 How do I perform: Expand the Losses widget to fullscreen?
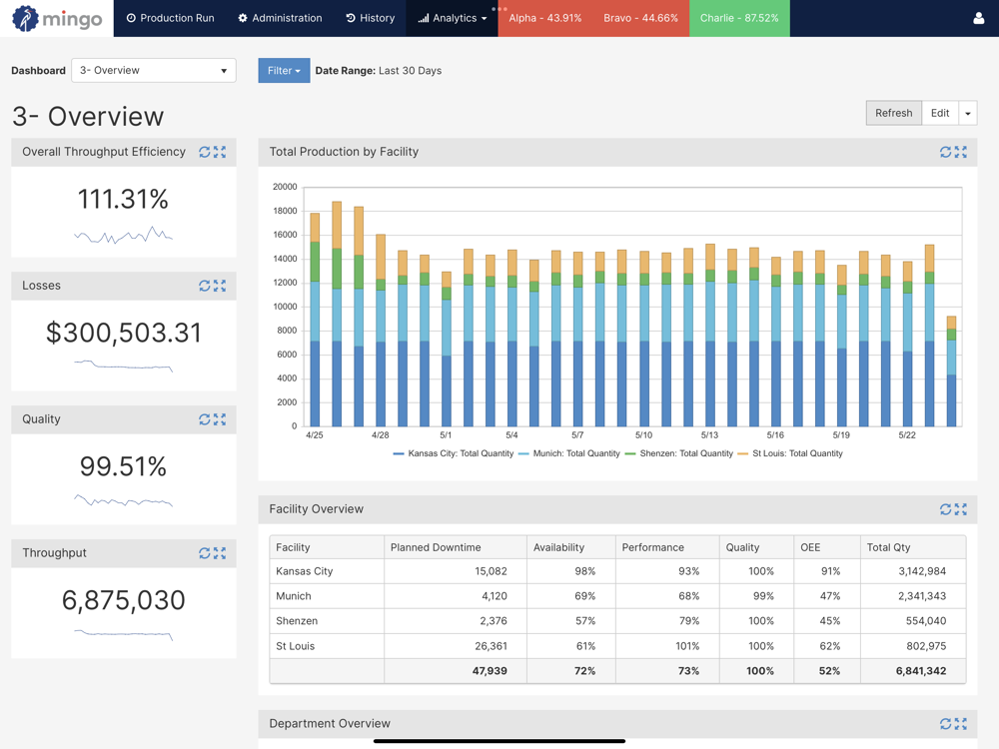click(220, 286)
